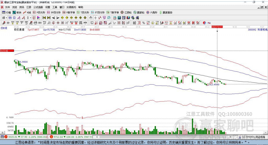The height and width of the screenshot is (145, 268).
Task: Click the 金 circled gold icon
Action: 153,23
